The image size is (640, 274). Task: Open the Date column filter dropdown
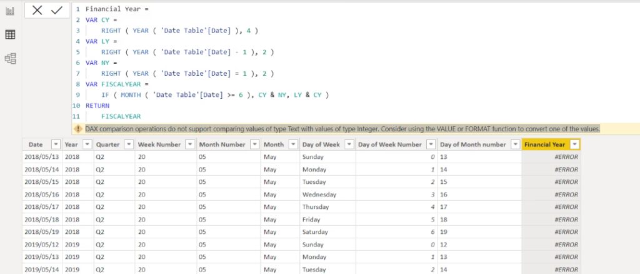tap(56, 145)
